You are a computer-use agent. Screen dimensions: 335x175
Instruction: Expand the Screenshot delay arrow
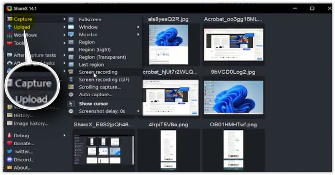[x=138, y=111]
